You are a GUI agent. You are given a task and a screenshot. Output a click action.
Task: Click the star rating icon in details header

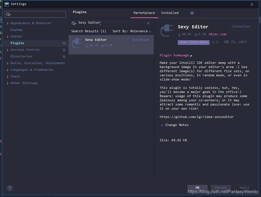coord(196,34)
